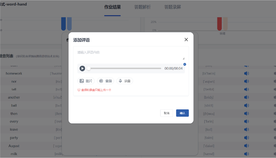Play pronunciation speaker beside [bi'twi:n]
Viewport: 276px width, 158px height.
(x=246, y=73)
